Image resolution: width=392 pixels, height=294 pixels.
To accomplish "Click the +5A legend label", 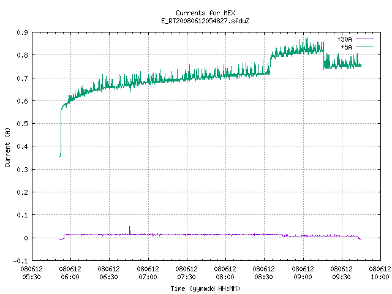I will 346,47.
